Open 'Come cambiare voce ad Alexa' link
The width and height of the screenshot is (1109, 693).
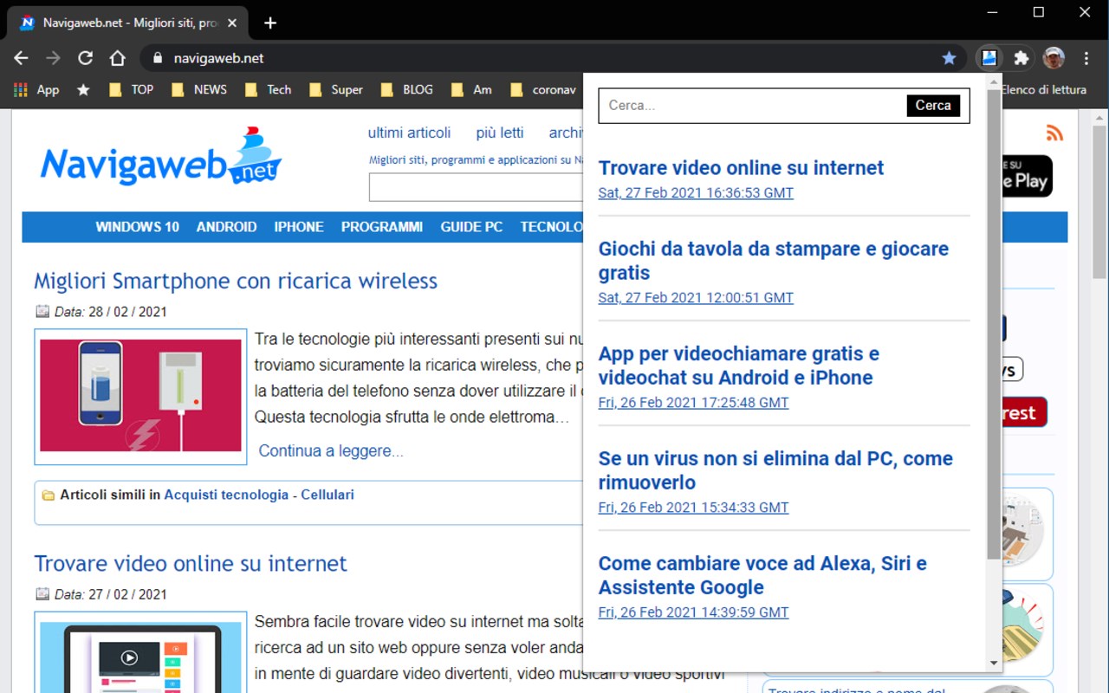(x=762, y=575)
